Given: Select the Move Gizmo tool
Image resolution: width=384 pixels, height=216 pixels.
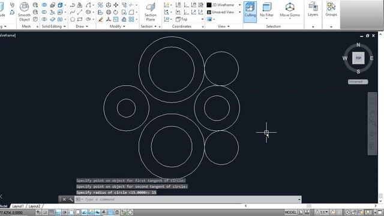Looking at the screenshot, I should (290, 11).
